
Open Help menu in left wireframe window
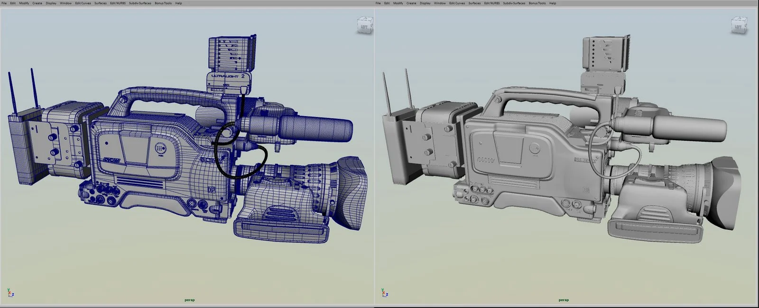(x=178, y=3)
